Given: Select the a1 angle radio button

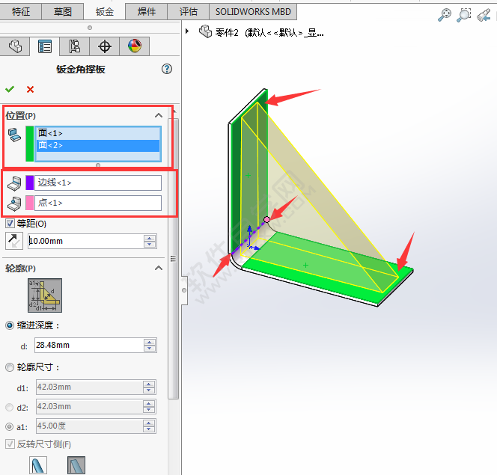Looking at the screenshot, I should click(x=10, y=427).
